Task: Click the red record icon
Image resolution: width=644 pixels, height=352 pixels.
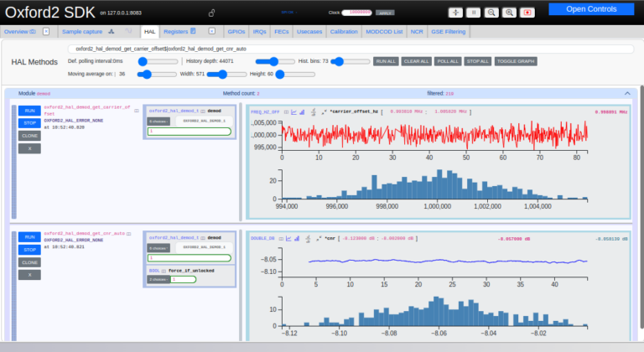Action: coord(527,13)
